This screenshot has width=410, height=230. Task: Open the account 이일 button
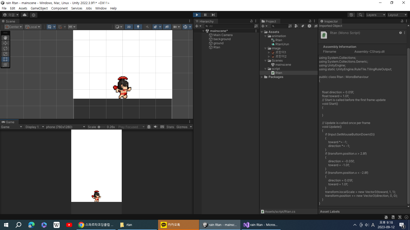point(11,15)
